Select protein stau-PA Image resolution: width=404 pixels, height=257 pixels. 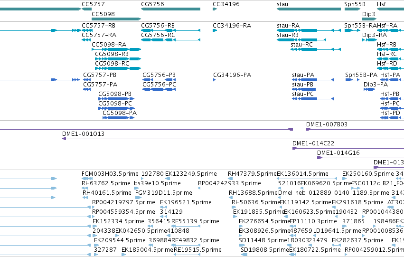[303, 75]
